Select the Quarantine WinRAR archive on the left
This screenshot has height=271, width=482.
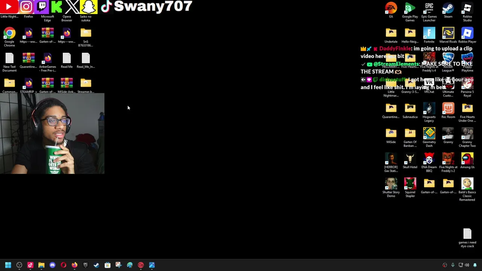pyautogui.click(x=29, y=61)
